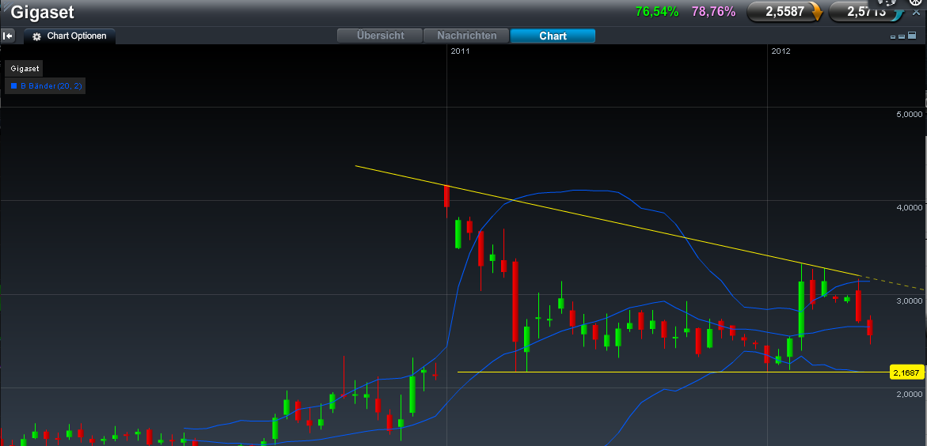
Task: Click the 2012 year label on time axis
Action: coord(781,51)
